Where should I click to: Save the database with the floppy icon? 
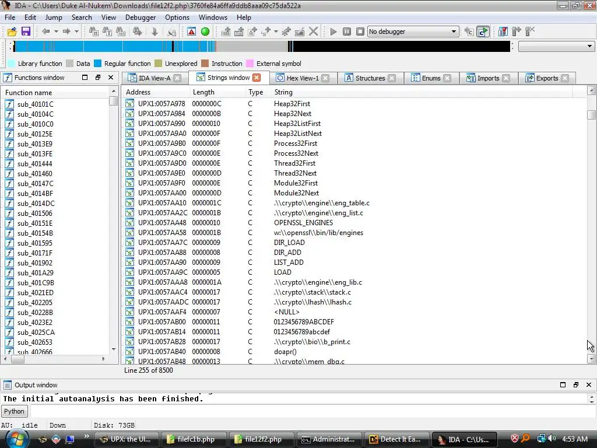coord(26,32)
